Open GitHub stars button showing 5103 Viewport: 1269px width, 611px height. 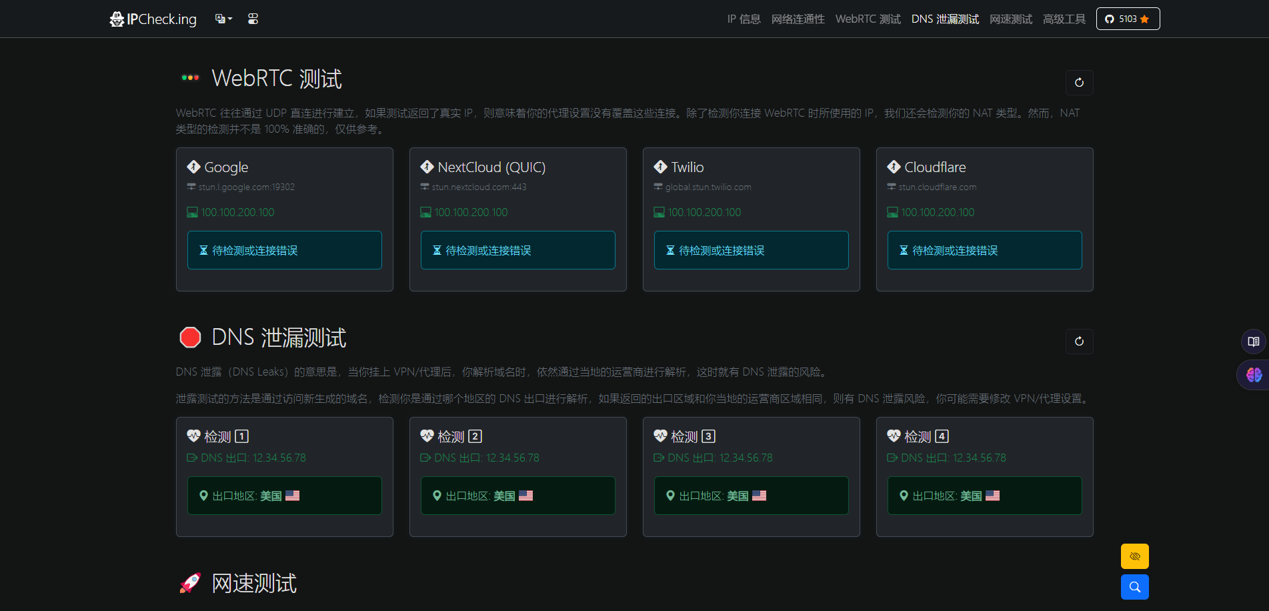click(1128, 19)
